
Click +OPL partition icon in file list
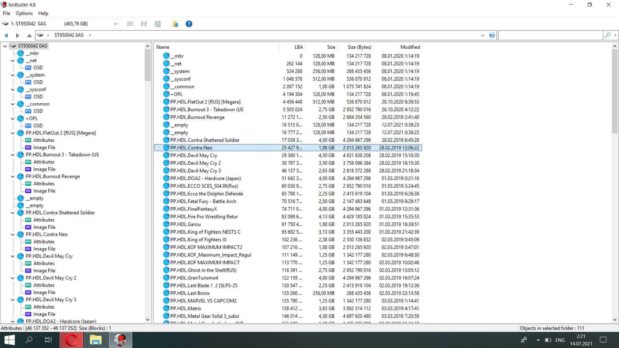coord(166,94)
